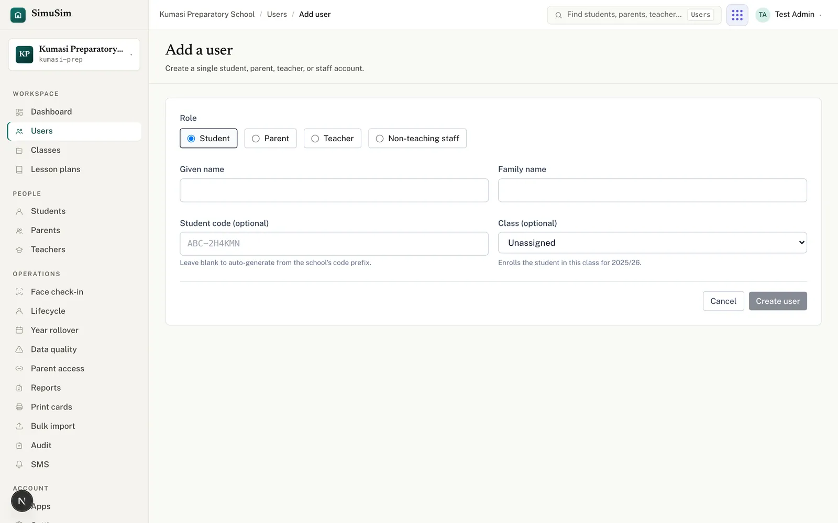Open the Test Admin account menu
The height and width of the screenshot is (523, 838).
coord(789,15)
